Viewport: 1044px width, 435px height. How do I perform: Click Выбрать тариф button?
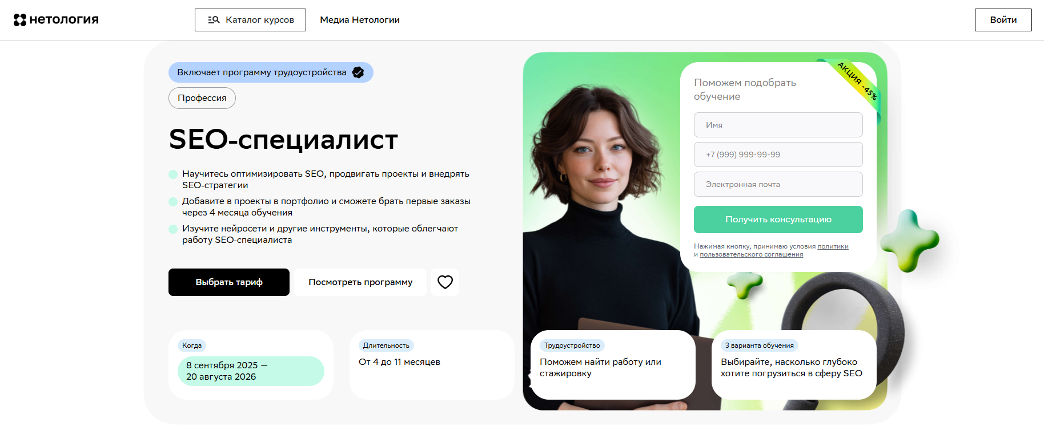[x=229, y=282]
